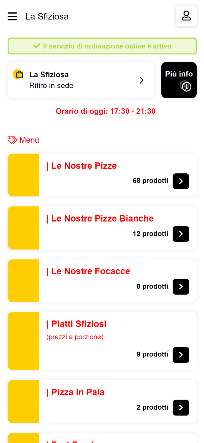204x443 pixels.
Task: Click the Piatti Sfiziosi link
Action: (77, 324)
